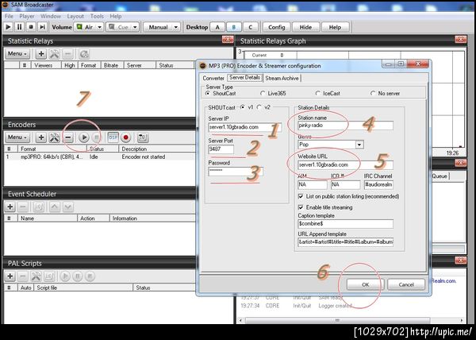Screen dimensions: 476x340
Task: Switch to Desktop C
Action: click(251, 27)
